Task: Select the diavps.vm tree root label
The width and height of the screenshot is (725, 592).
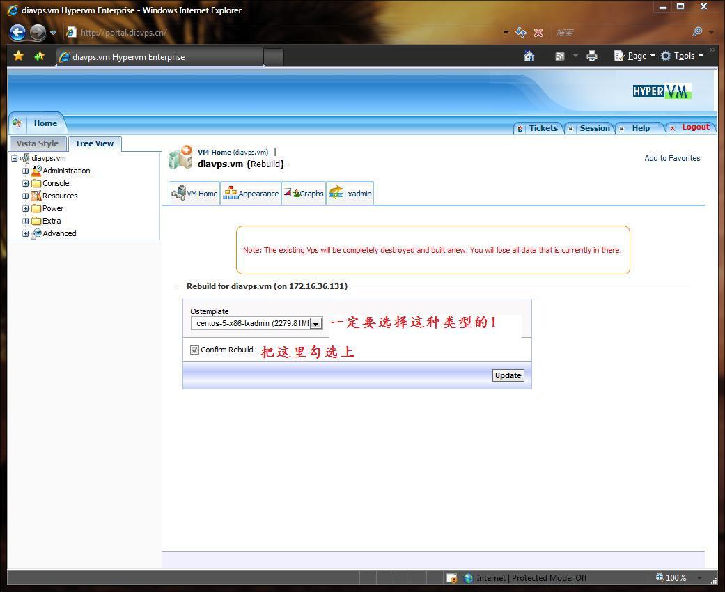Action: tap(49, 158)
